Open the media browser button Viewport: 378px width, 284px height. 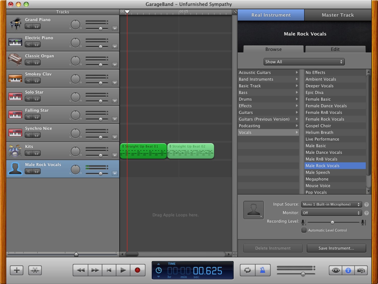click(x=361, y=270)
